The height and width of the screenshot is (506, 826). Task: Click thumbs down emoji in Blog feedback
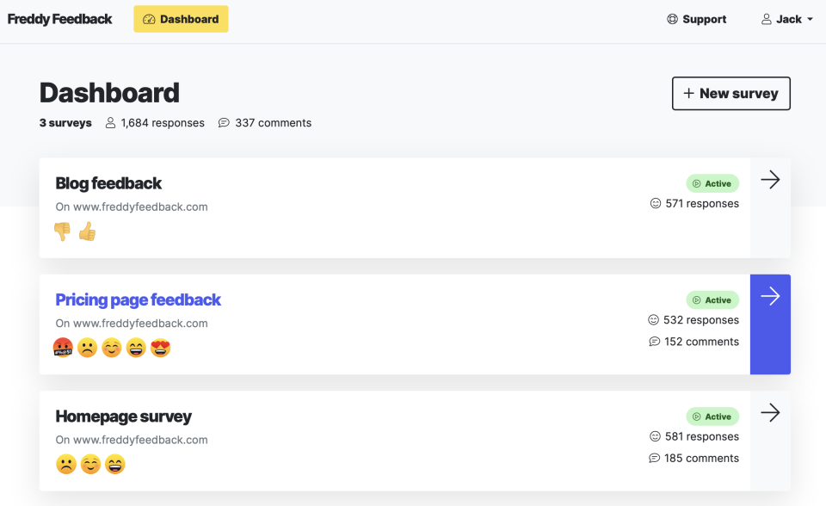[x=62, y=231]
